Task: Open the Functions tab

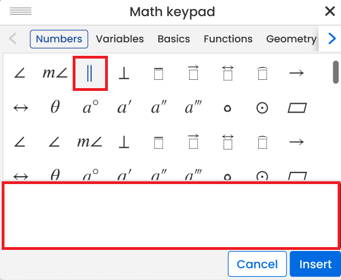Action: tap(228, 39)
